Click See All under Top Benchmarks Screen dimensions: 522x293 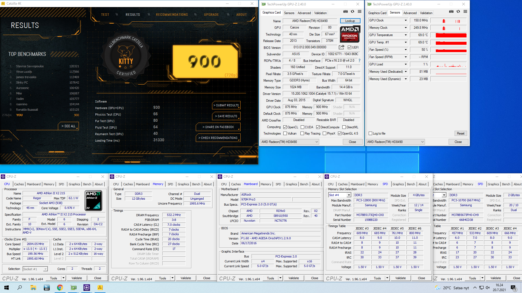pos(68,126)
